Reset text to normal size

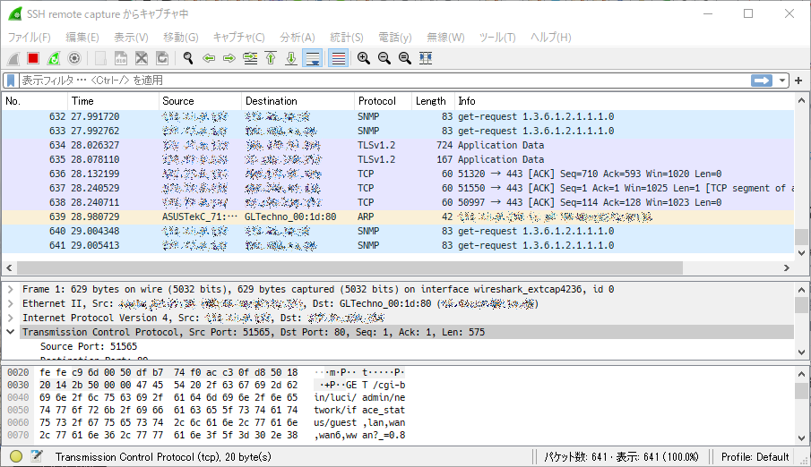[x=405, y=58]
